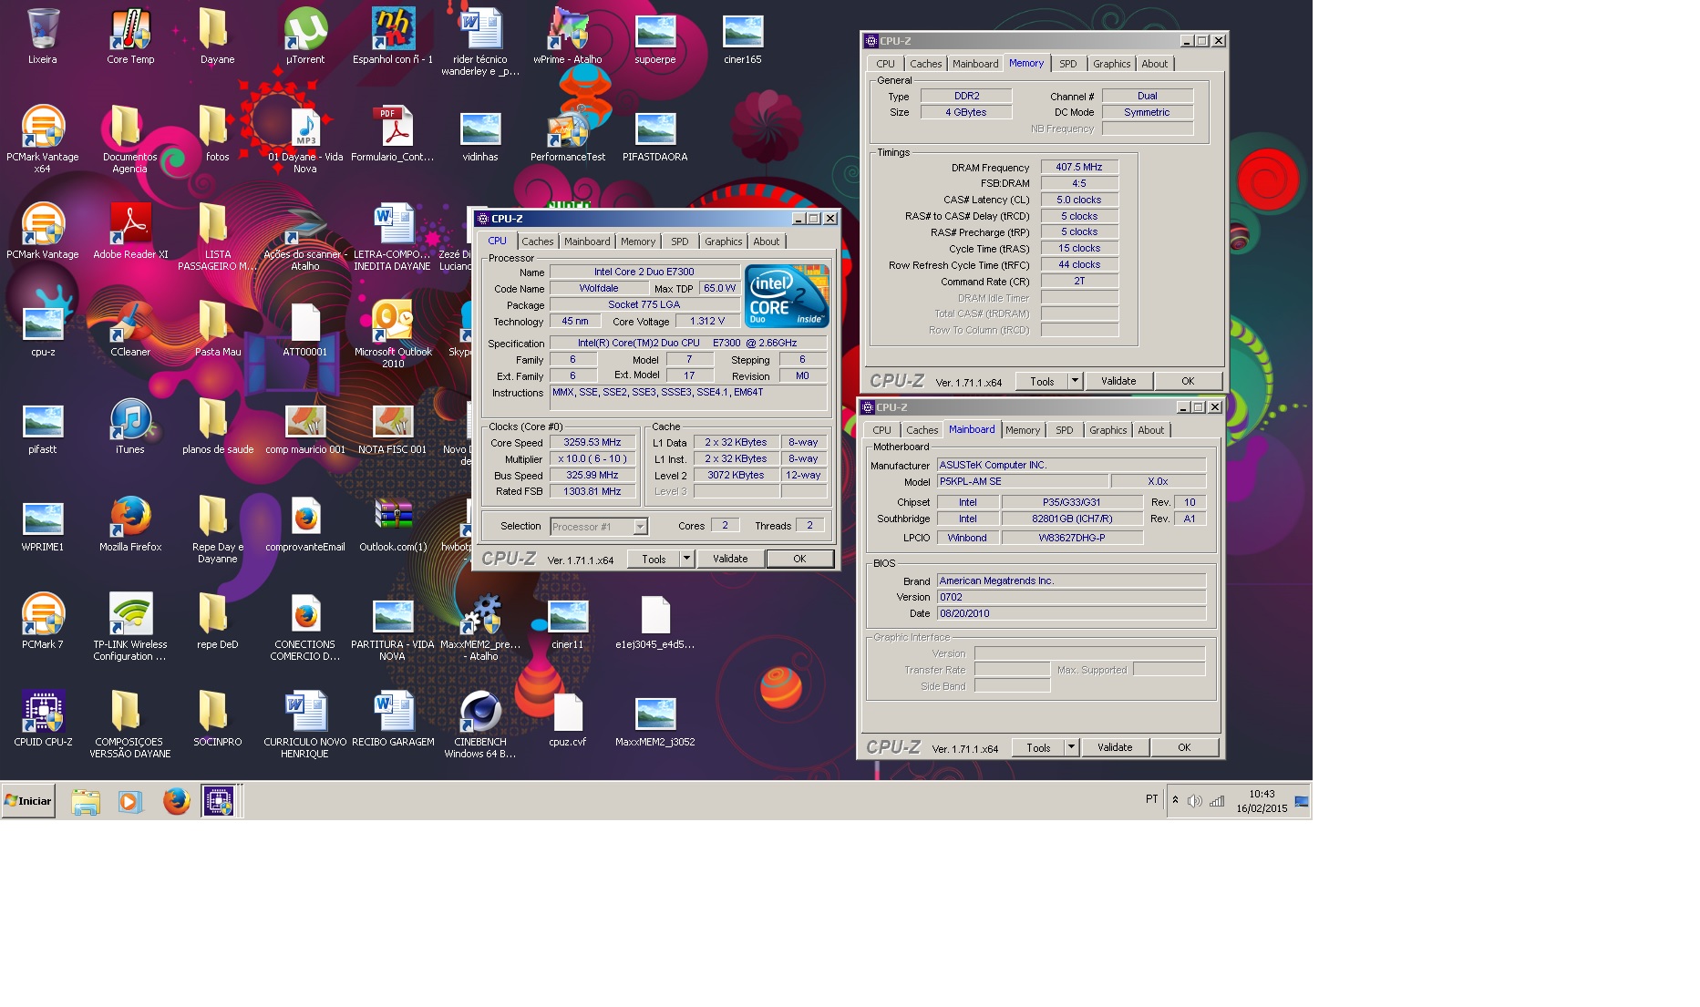Click CPU-Z taskbar button
Screen dimensions: 1700x1007
pyautogui.click(x=219, y=801)
